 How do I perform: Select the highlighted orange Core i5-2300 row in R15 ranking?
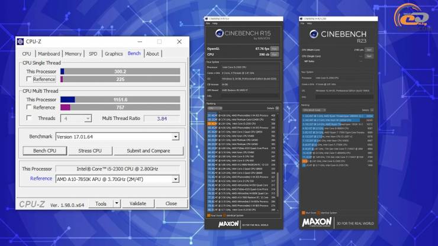click(x=241, y=124)
